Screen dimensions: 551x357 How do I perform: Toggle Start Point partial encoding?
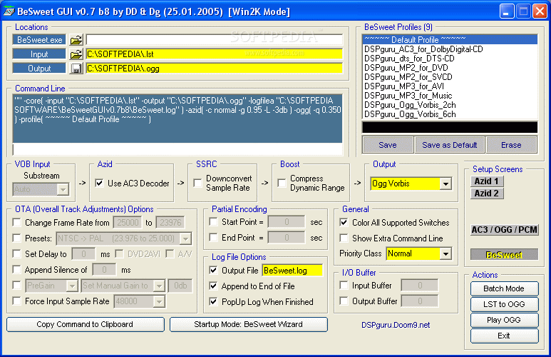[x=213, y=222]
